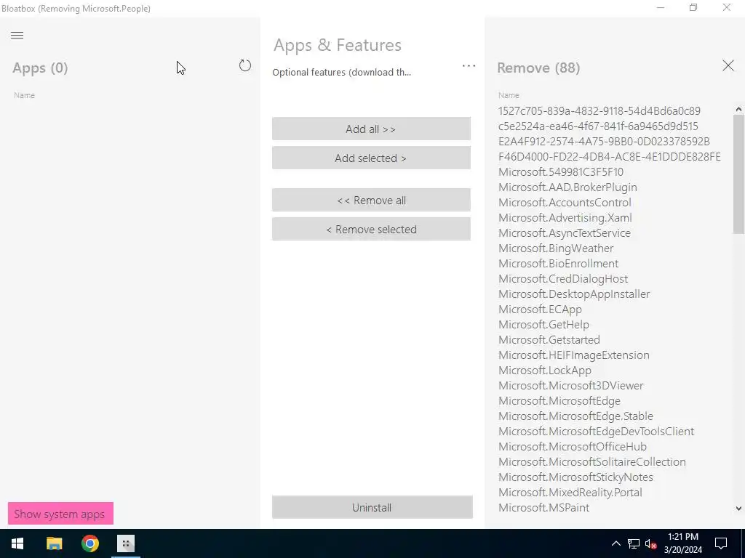Viewport: 745px width, 558px height.
Task: Click the Add all >> button
Action: [371, 129]
